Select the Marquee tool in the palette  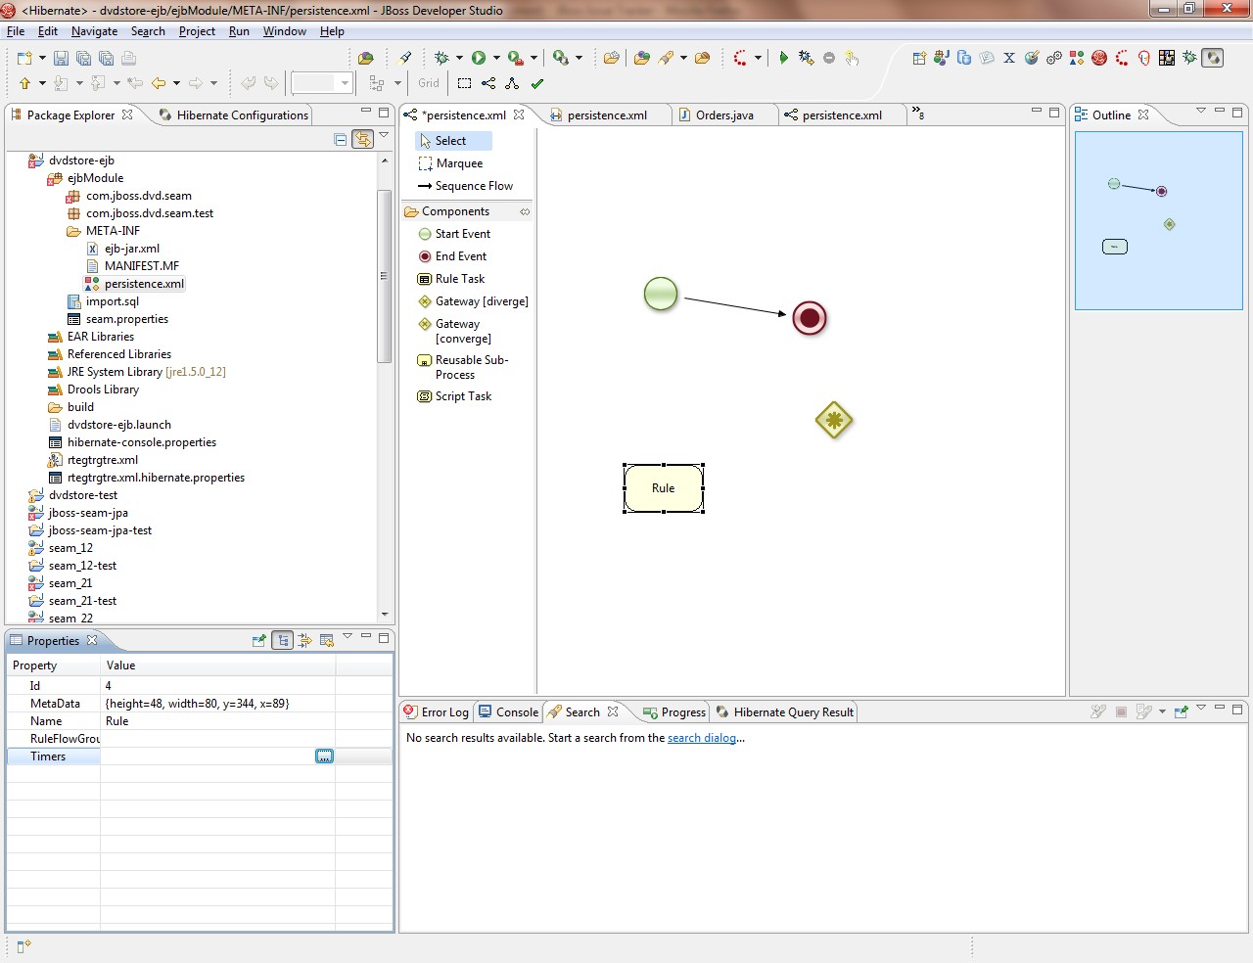[458, 163]
